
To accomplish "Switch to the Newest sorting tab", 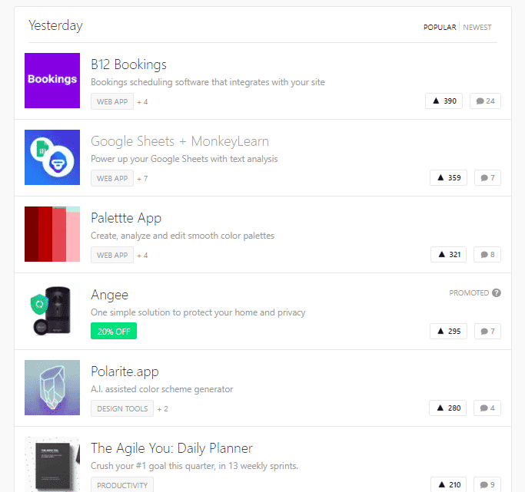I will pyautogui.click(x=477, y=28).
